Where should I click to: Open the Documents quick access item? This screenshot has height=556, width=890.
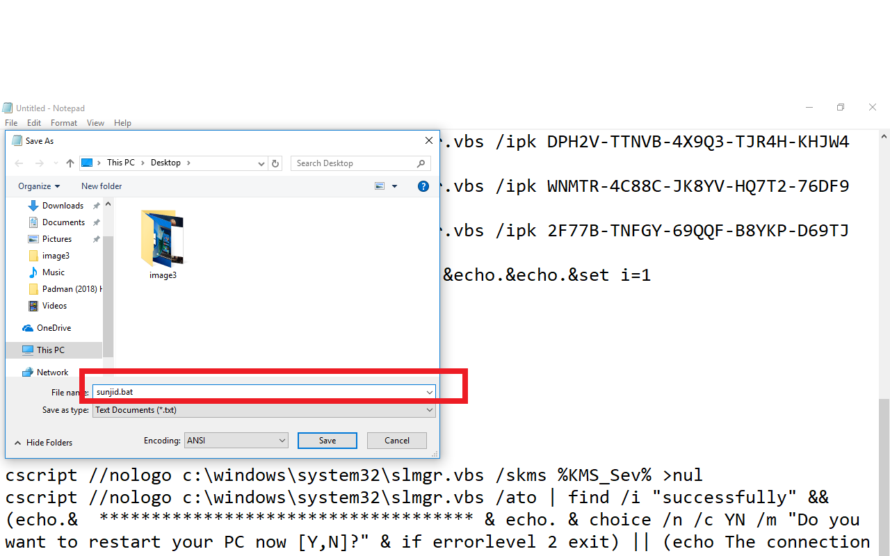65,222
